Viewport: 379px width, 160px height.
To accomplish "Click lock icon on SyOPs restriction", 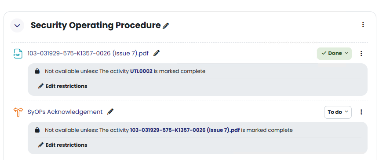I will 37,130.
